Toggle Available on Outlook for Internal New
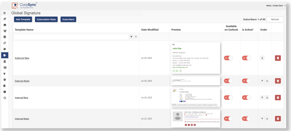 coord(229,98)
